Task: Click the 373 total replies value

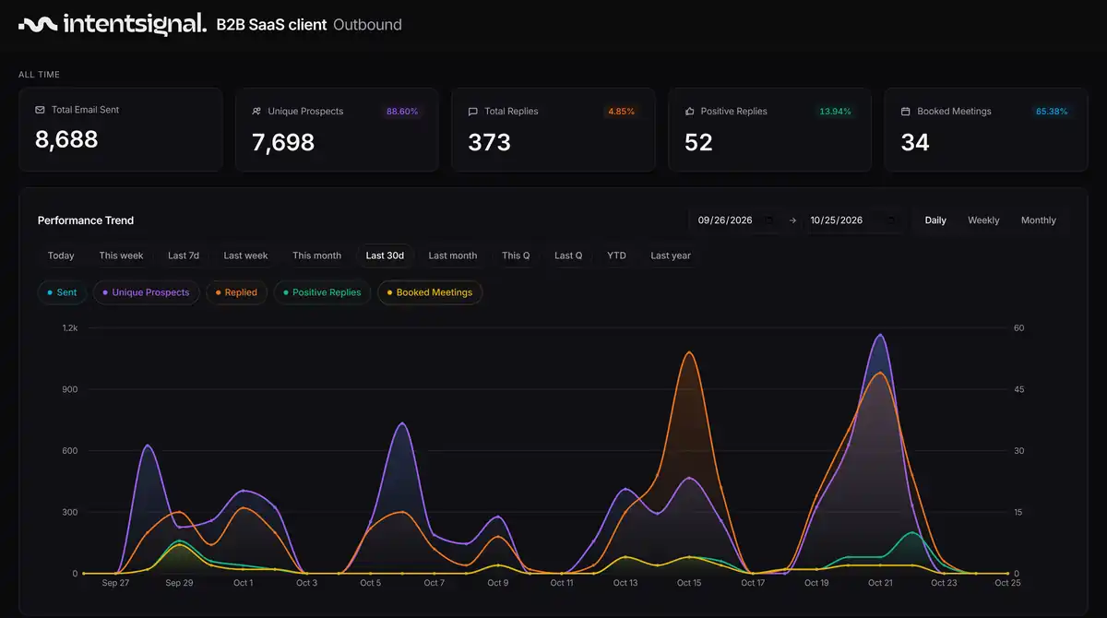Action: point(489,142)
